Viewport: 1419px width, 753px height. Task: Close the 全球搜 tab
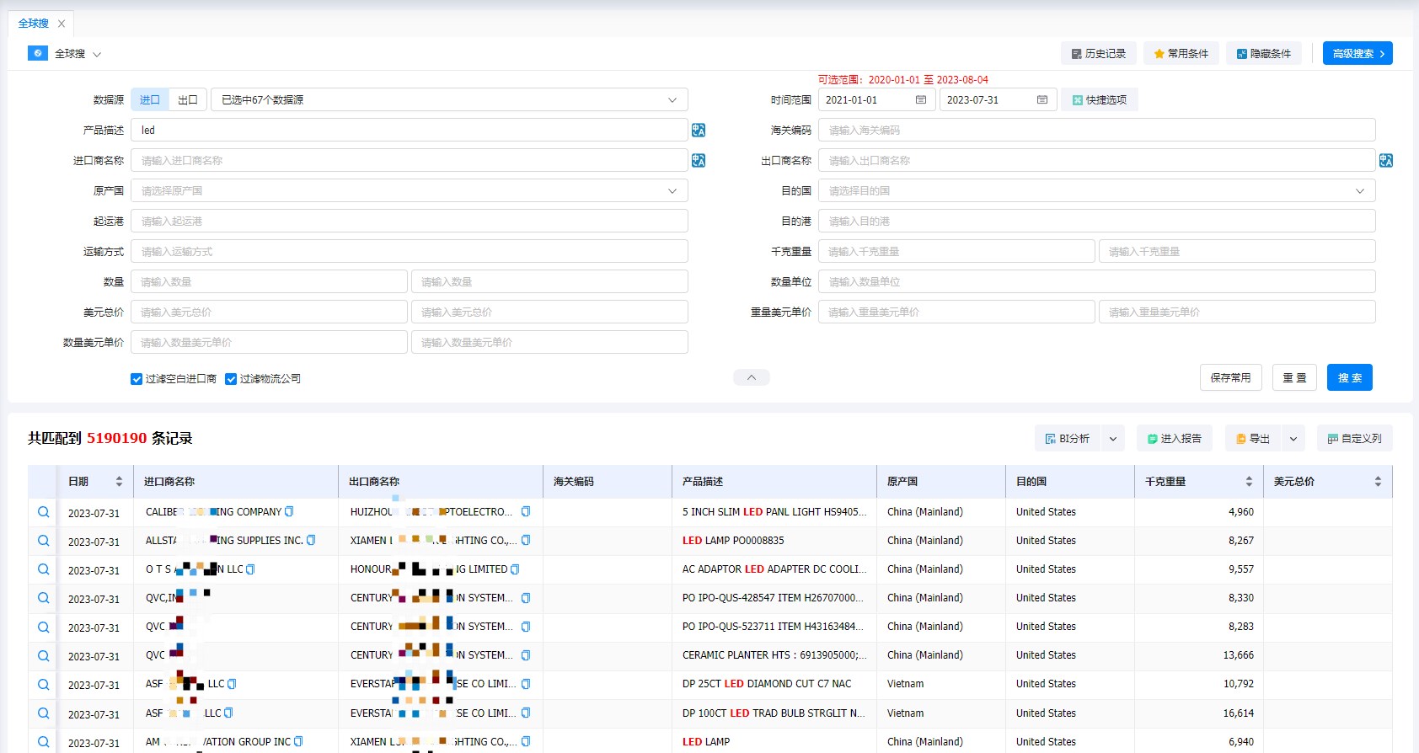click(x=62, y=24)
